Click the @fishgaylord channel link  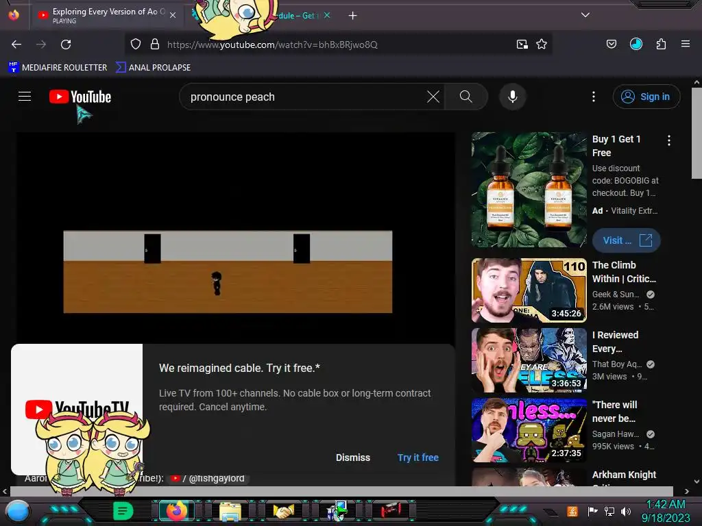point(210,478)
